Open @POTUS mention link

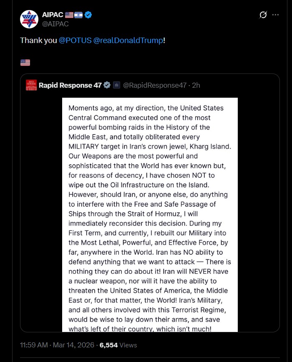pos(75,41)
